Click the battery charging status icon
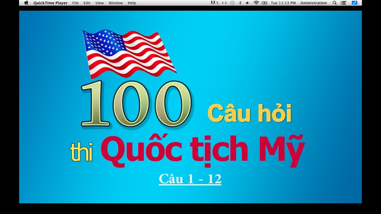This screenshot has height=214, width=381. pyautogui.click(x=264, y=3)
